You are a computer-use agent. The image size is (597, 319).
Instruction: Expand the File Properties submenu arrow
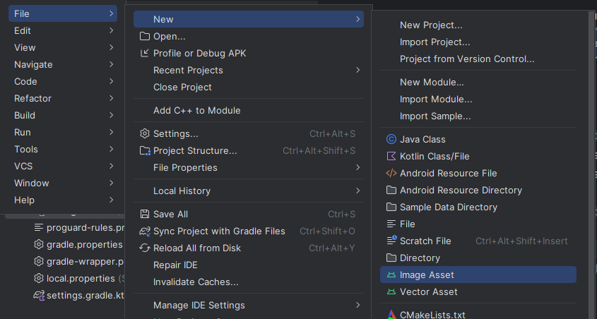click(x=357, y=167)
